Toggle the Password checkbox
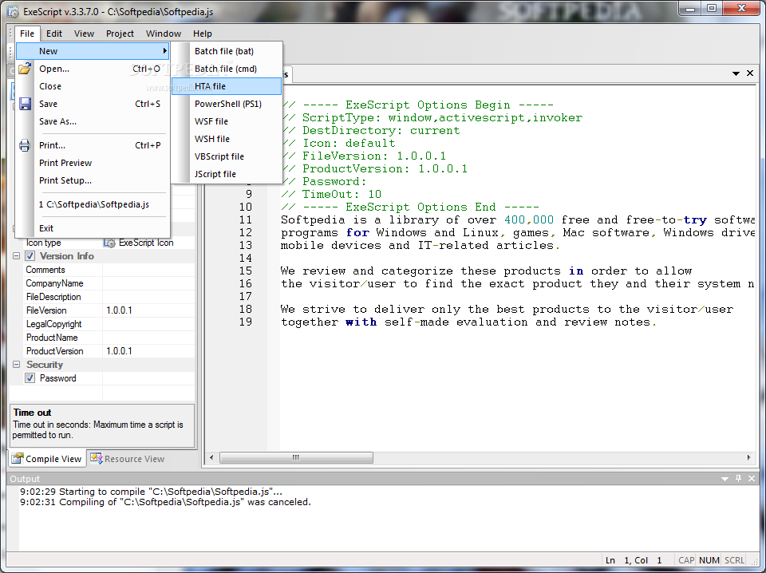766x573 pixels. (x=30, y=378)
